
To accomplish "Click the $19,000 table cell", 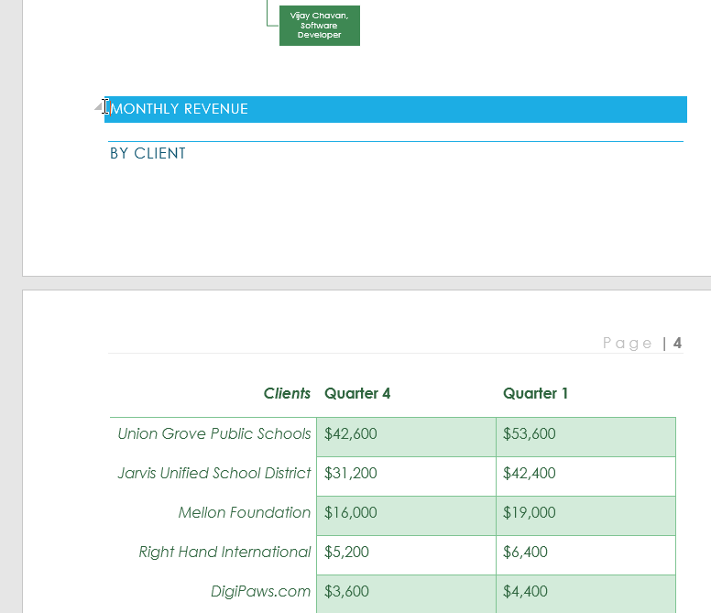I will 530,513.
